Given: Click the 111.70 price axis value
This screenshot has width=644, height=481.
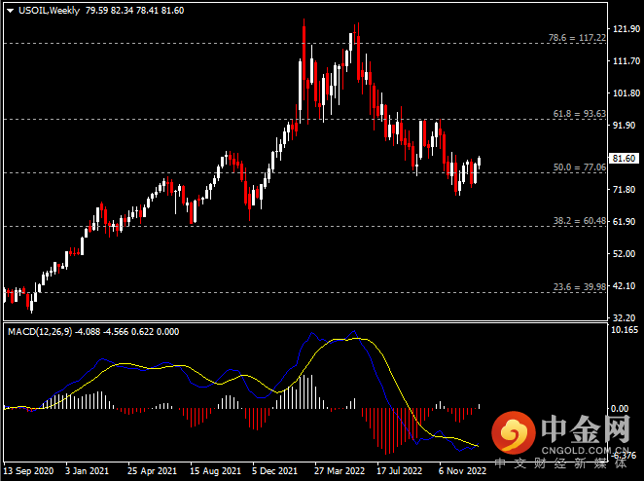Looking at the screenshot, I should point(626,60).
